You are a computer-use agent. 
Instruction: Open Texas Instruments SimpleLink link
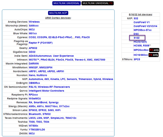tap(57, 118)
